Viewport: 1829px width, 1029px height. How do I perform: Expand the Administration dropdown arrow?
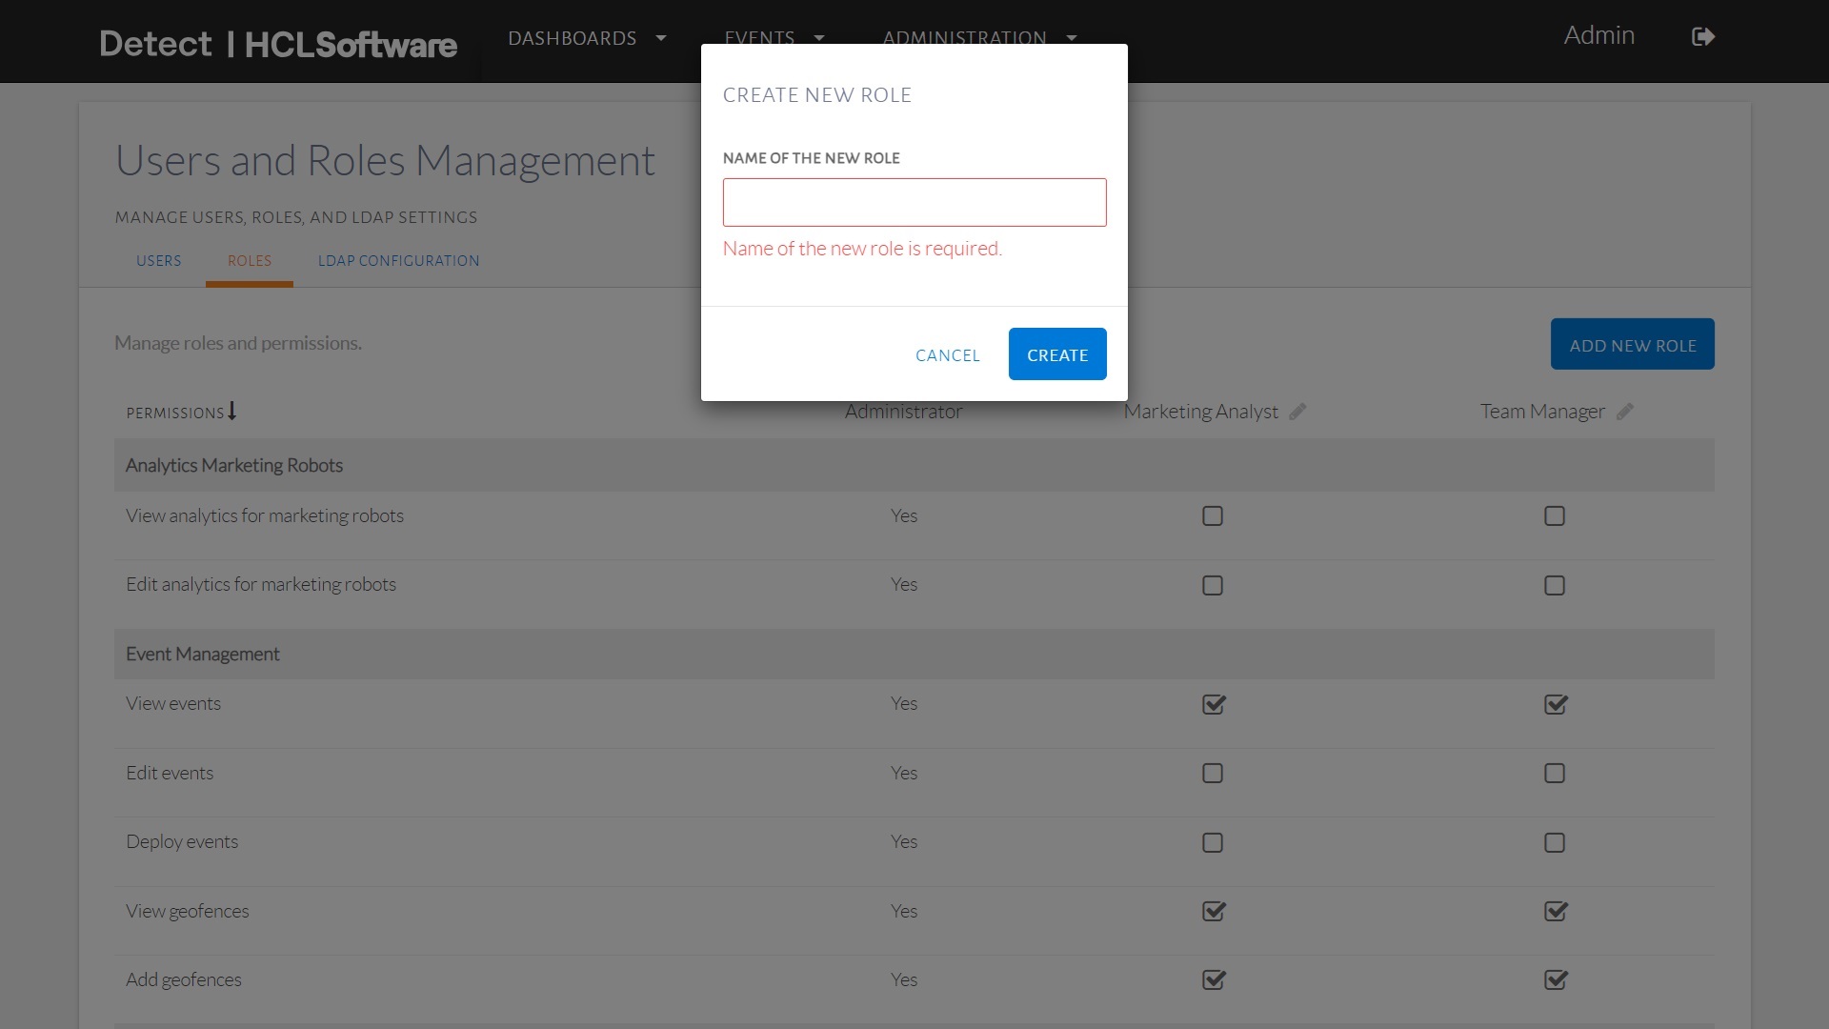1072,38
